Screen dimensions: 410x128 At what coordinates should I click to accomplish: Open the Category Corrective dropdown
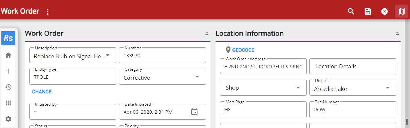(163, 77)
